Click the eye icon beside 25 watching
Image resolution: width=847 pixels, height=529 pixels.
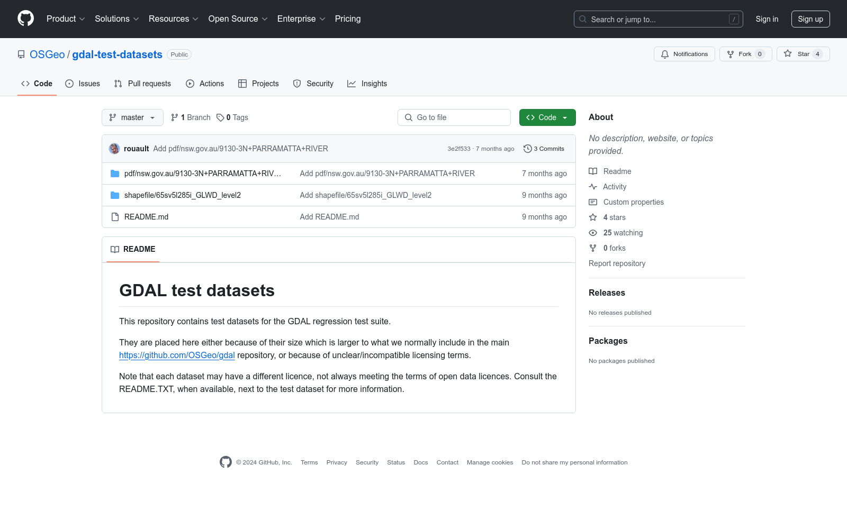click(x=593, y=233)
